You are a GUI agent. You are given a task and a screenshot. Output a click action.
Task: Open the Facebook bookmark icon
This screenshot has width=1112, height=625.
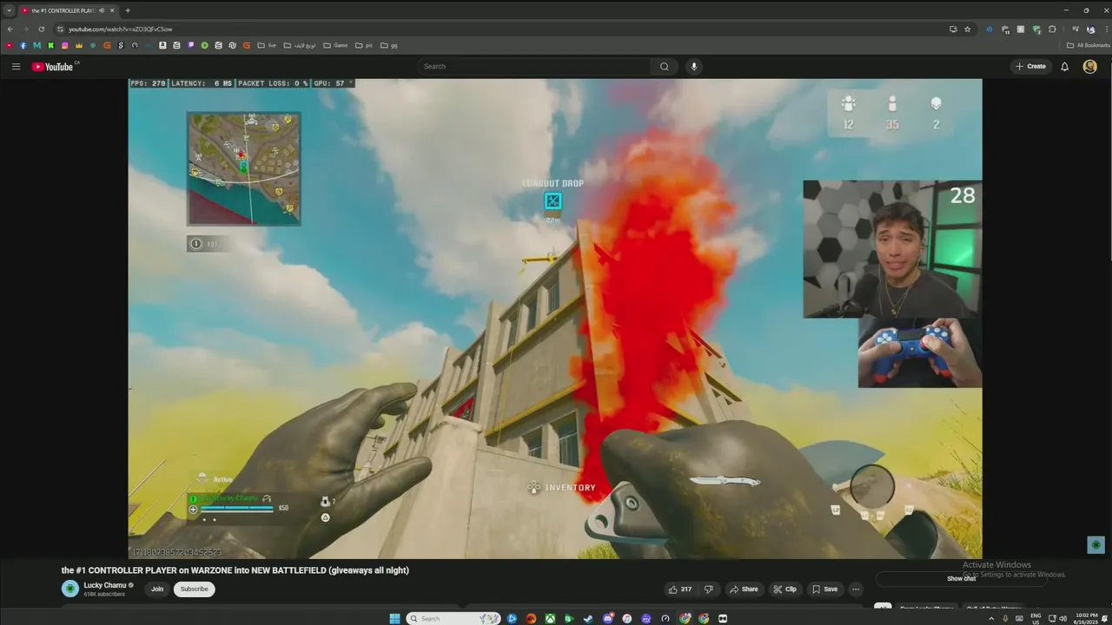coord(23,45)
